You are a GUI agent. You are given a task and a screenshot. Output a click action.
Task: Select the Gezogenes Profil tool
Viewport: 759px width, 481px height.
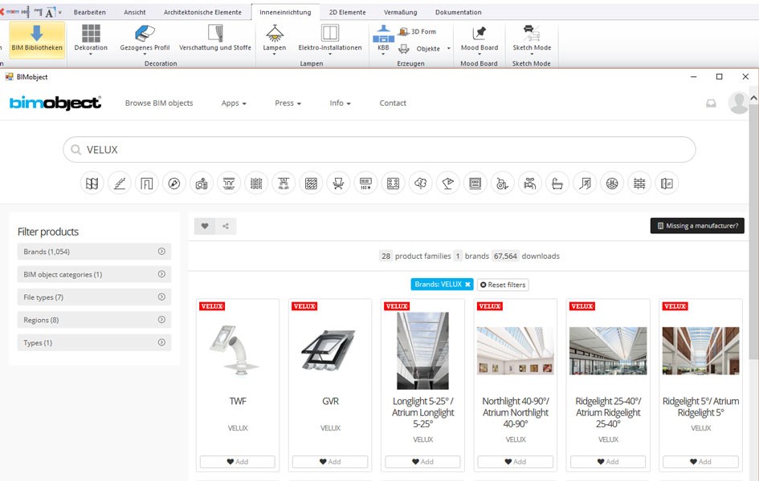click(x=145, y=39)
